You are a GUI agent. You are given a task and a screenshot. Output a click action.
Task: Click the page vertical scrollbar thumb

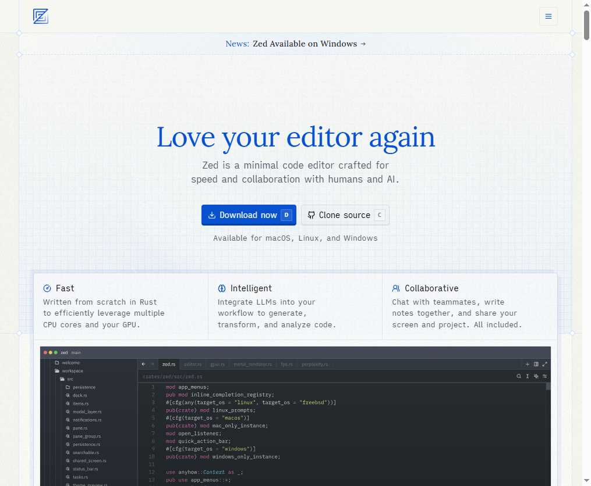click(586, 24)
